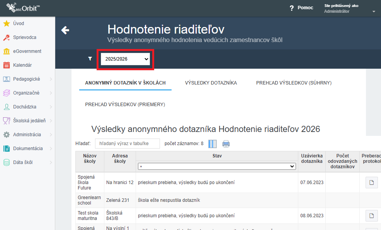Open the table column settings icon
Screen dimensions: 381x230
coord(213,144)
